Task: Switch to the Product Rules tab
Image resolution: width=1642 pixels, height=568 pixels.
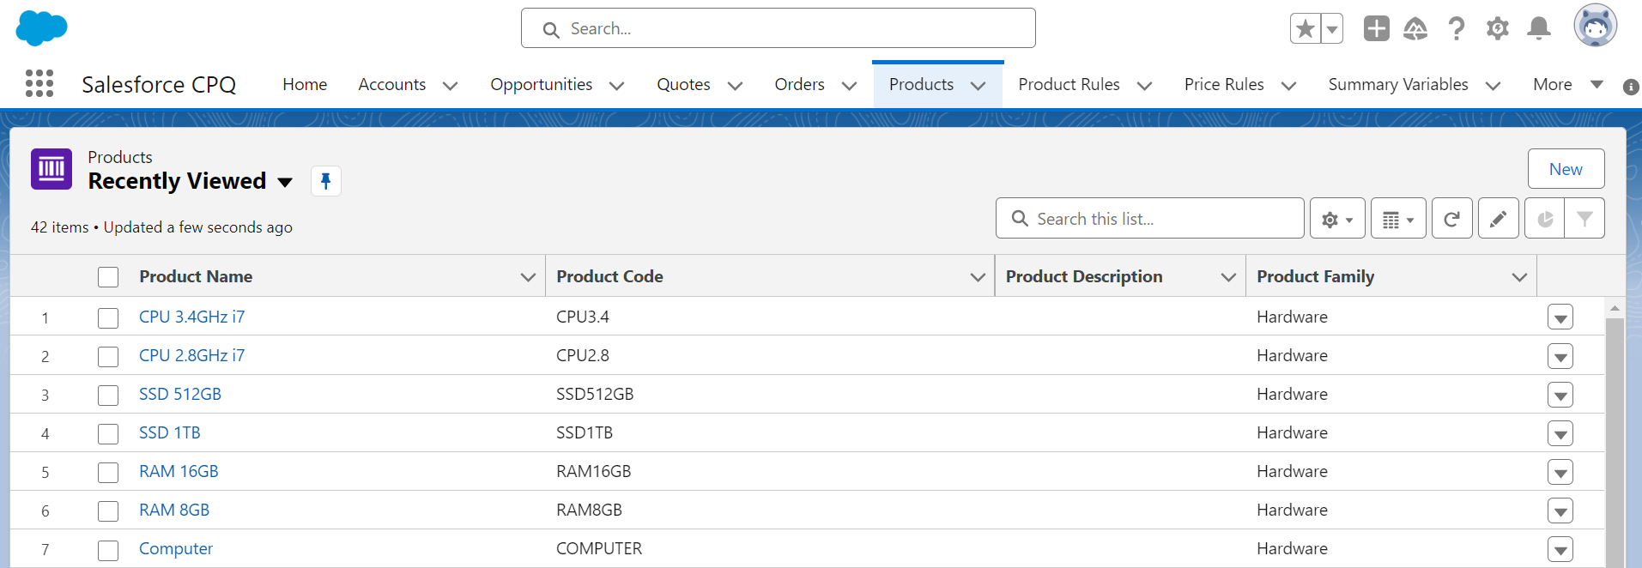Action: pos(1069,84)
